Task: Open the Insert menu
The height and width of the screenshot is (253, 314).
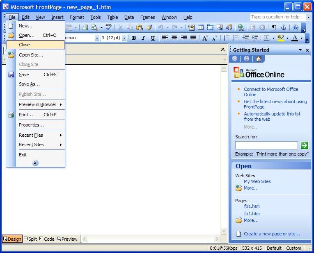Action: coord(57,17)
